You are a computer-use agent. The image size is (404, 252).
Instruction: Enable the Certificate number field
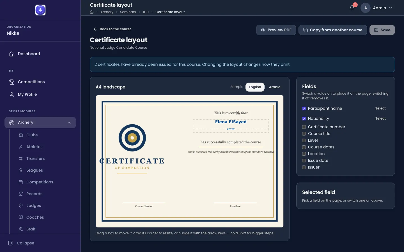304,127
